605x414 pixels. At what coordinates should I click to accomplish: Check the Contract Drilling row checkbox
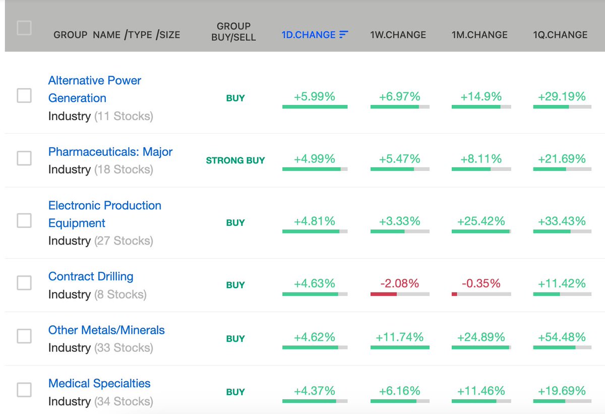(24, 282)
